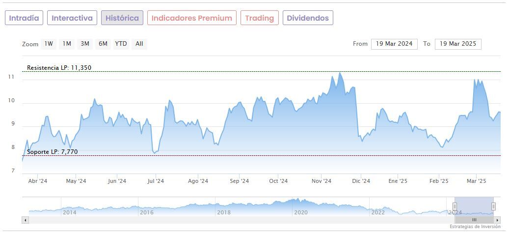Click the navigator scrollbar right arrow
The height and width of the screenshot is (235, 509).
497,220
